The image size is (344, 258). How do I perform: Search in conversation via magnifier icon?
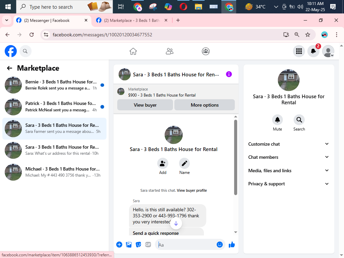[x=299, y=120]
